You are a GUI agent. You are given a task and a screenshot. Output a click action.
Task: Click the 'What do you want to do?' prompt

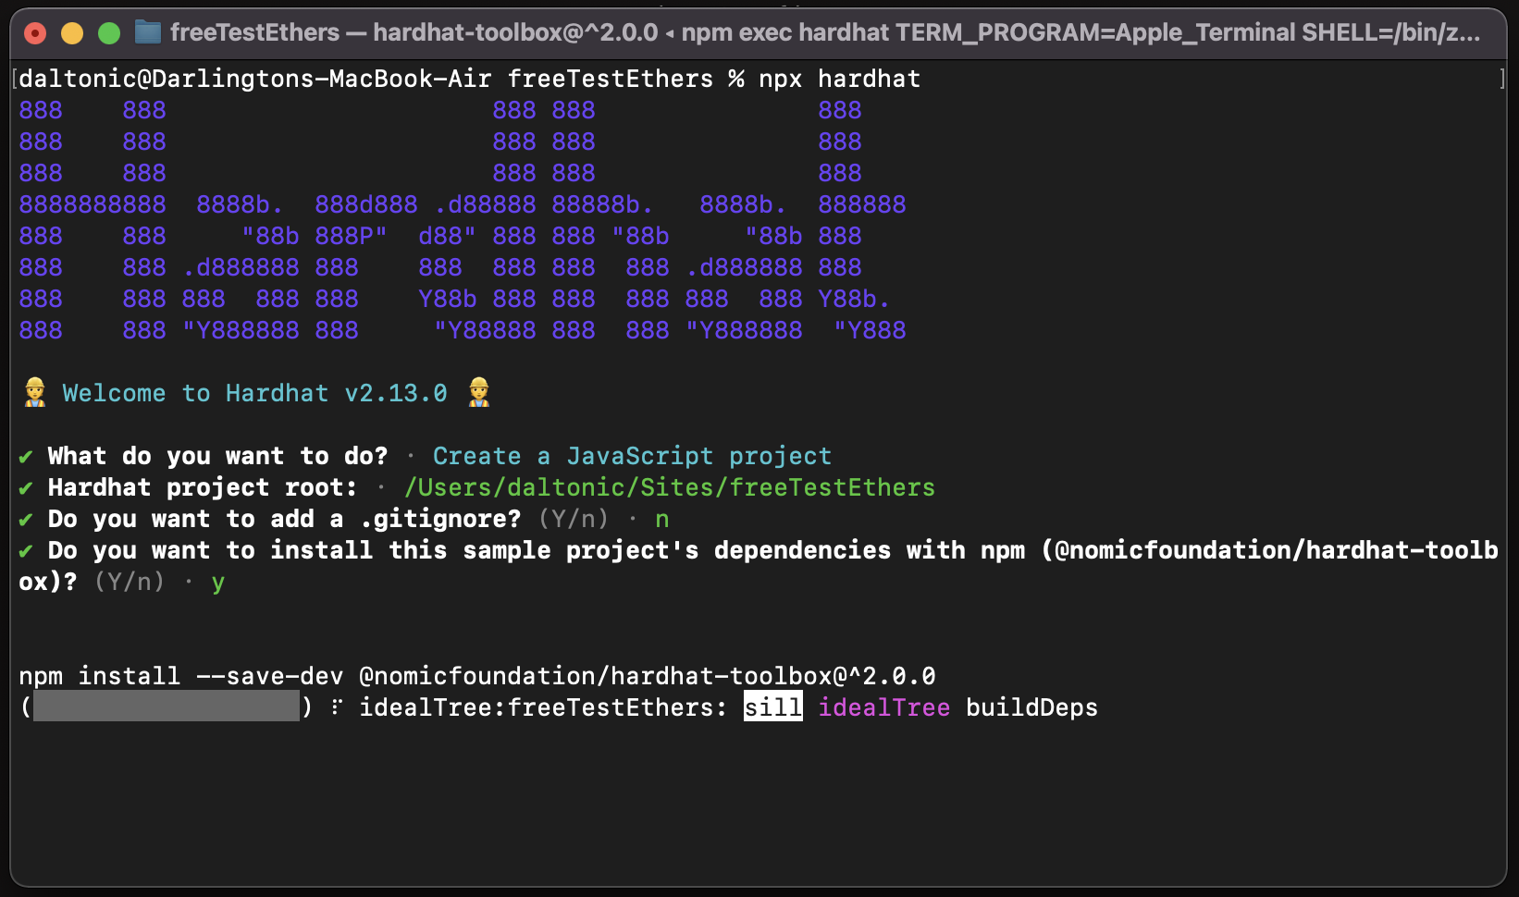tap(218, 456)
